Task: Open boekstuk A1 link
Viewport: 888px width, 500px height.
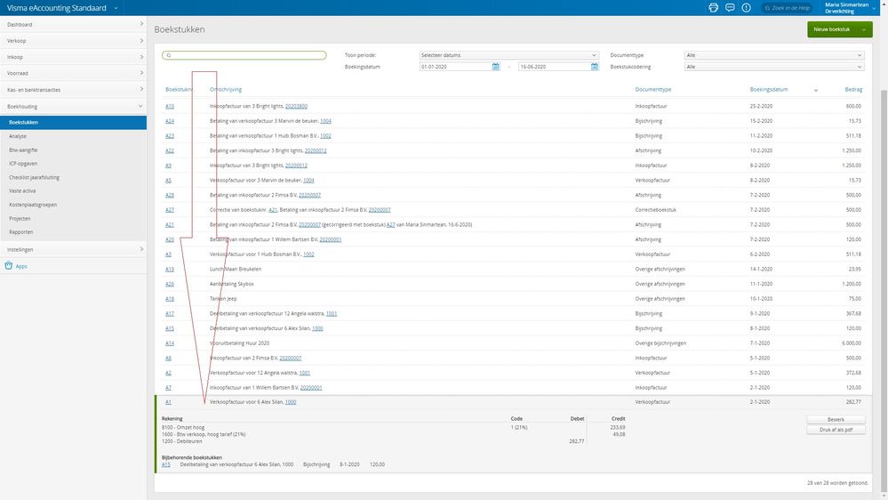Action: coord(168,402)
